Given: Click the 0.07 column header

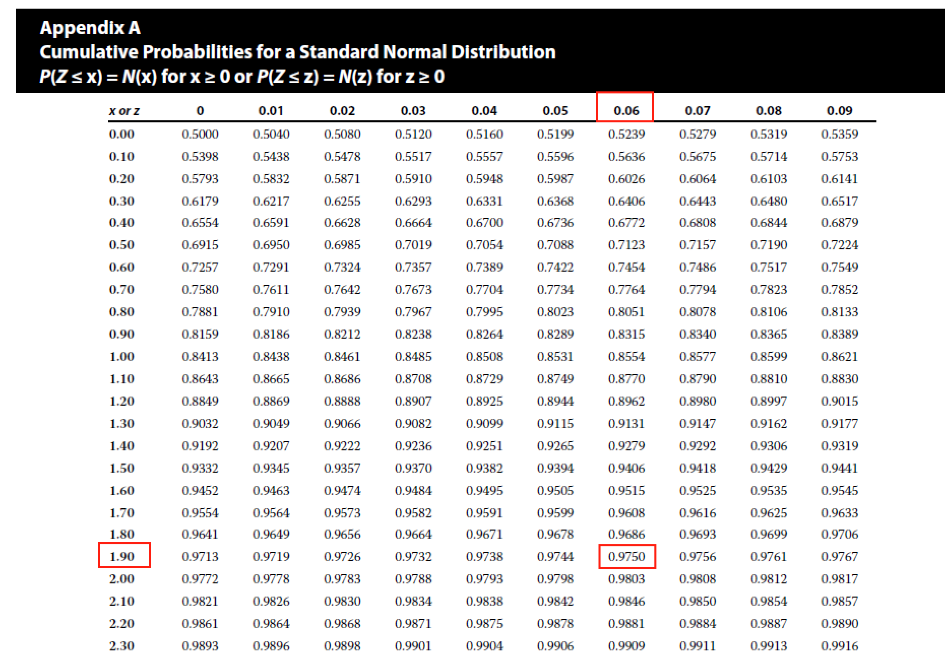Looking at the screenshot, I should click(698, 111).
